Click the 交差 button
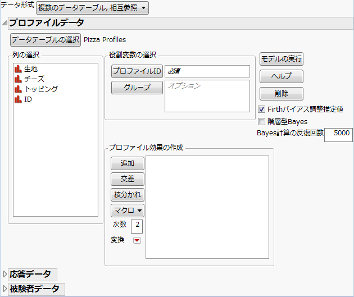 tap(128, 179)
